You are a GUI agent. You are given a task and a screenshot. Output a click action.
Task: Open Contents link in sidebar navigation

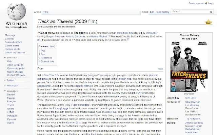pyautogui.click(x=9, y=39)
